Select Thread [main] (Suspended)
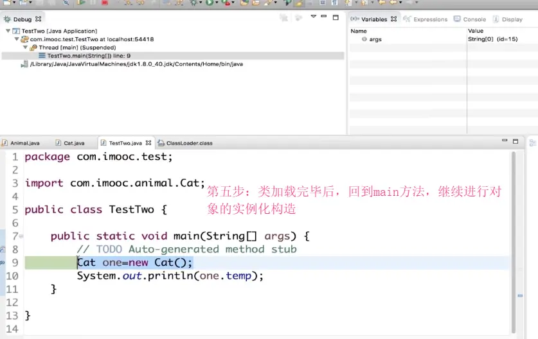 click(77, 48)
